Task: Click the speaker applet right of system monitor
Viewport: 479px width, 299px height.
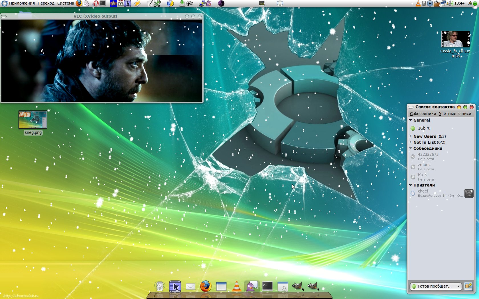Action: click(x=280, y=3)
